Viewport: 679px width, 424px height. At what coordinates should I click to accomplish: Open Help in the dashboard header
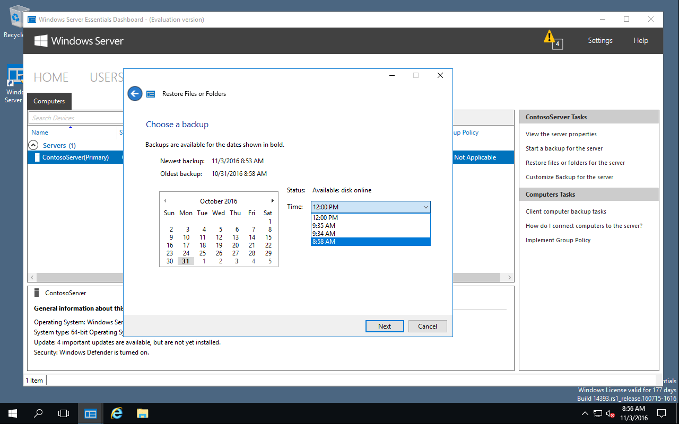pos(641,40)
